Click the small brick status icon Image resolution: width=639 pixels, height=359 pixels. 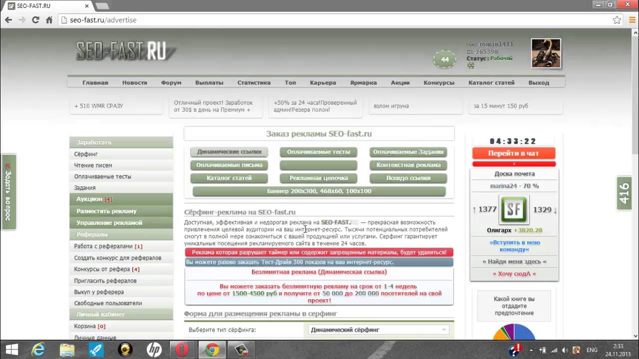470,65
